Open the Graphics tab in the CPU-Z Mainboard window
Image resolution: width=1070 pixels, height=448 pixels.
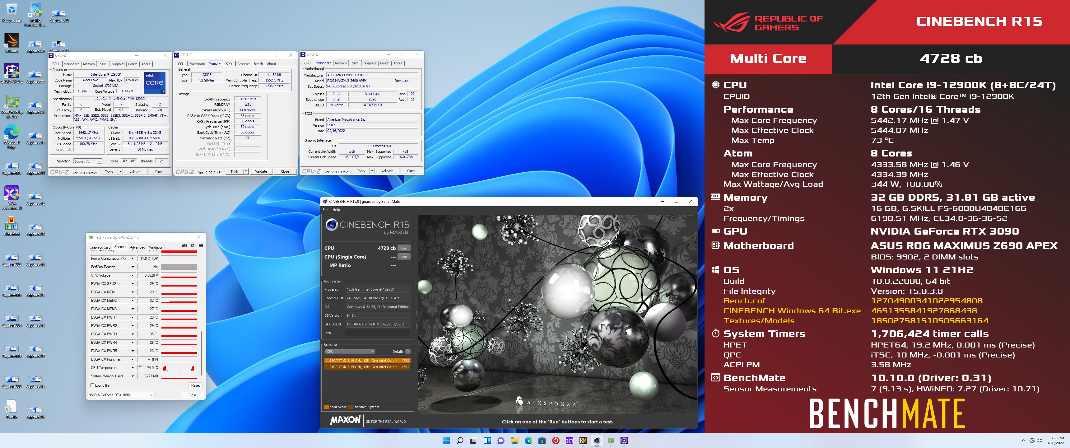[x=370, y=63]
